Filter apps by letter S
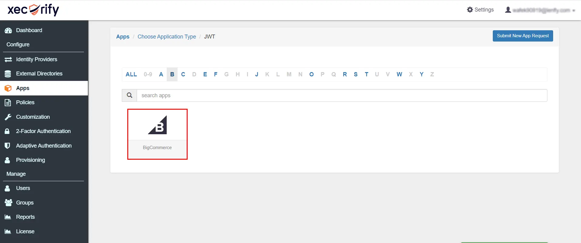581x243 pixels. pos(356,74)
